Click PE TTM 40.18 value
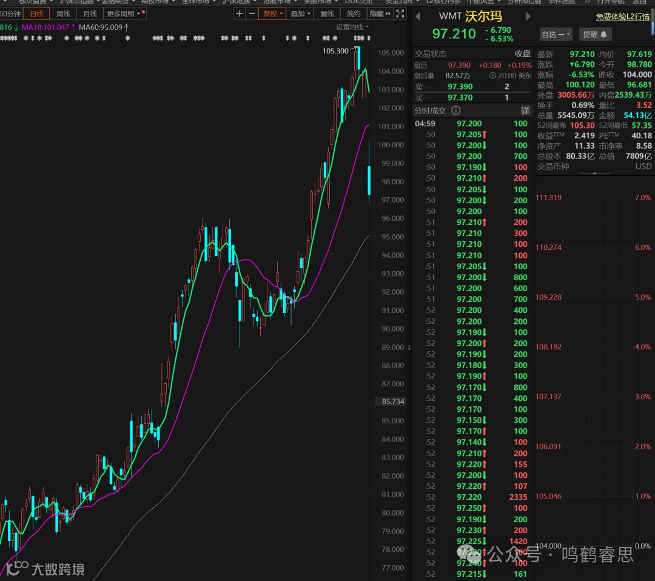This screenshot has width=655, height=581. (x=642, y=136)
